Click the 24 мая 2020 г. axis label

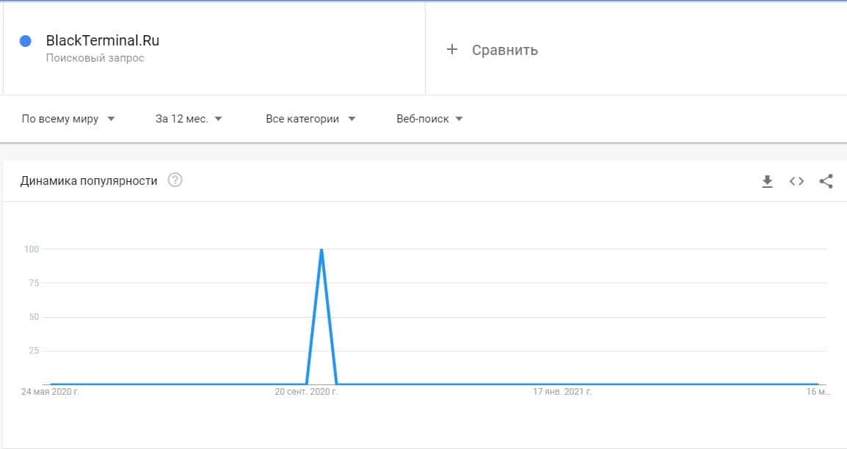click(51, 393)
